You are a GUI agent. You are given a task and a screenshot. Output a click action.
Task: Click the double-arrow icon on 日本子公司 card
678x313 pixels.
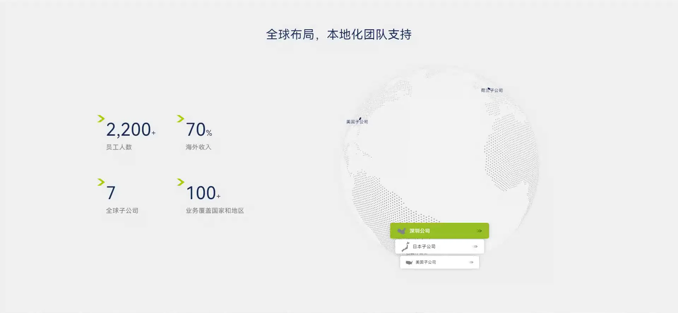coord(475,247)
